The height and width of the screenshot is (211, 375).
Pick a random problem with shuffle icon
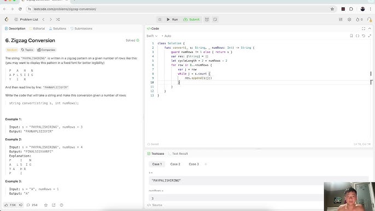tap(58, 19)
